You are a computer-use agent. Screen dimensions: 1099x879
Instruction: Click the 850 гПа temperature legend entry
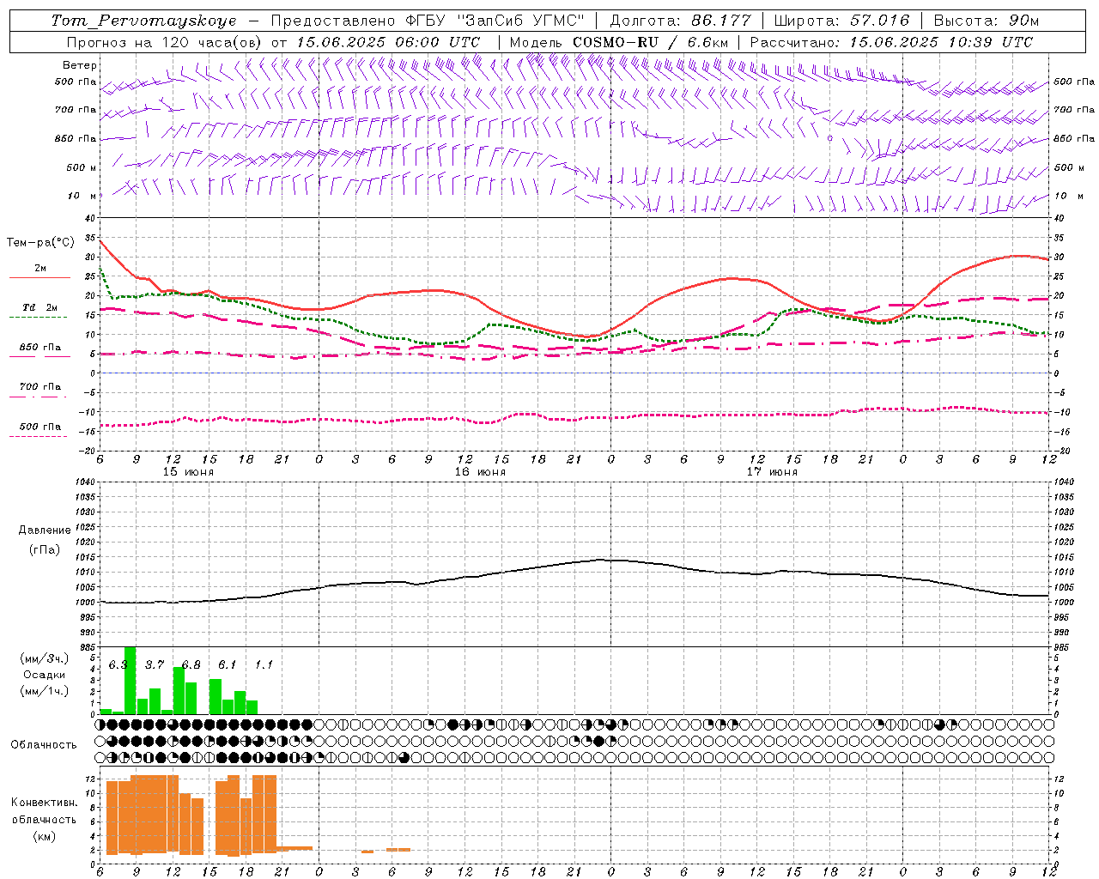[40, 349]
